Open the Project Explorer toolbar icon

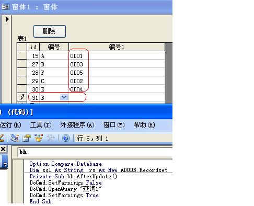(15, 138)
